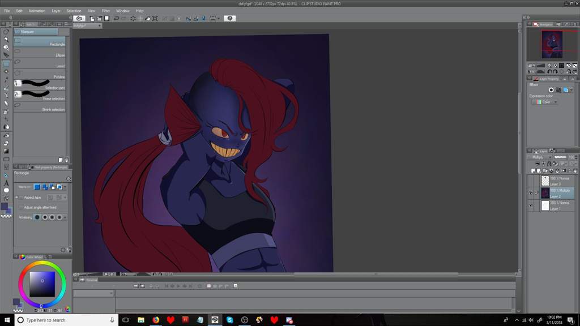Select the Balloon tool
The height and width of the screenshot is (326, 580).
pyautogui.click(x=6, y=190)
